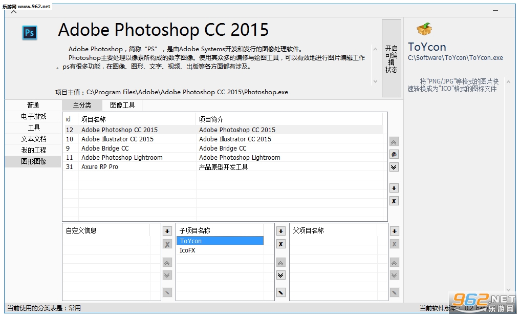Move 父项目名称 item up

[x=394, y=263]
